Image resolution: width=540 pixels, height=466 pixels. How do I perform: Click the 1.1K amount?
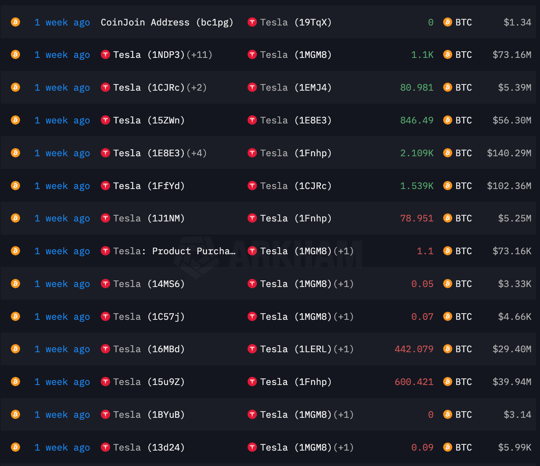click(x=422, y=55)
